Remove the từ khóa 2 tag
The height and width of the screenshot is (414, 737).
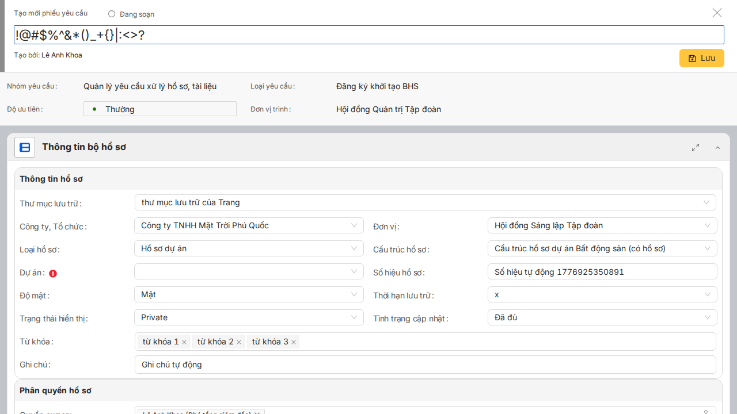(239, 342)
